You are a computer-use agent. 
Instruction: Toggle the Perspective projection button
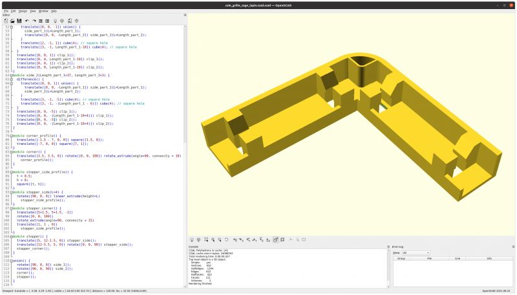(x=276, y=240)
